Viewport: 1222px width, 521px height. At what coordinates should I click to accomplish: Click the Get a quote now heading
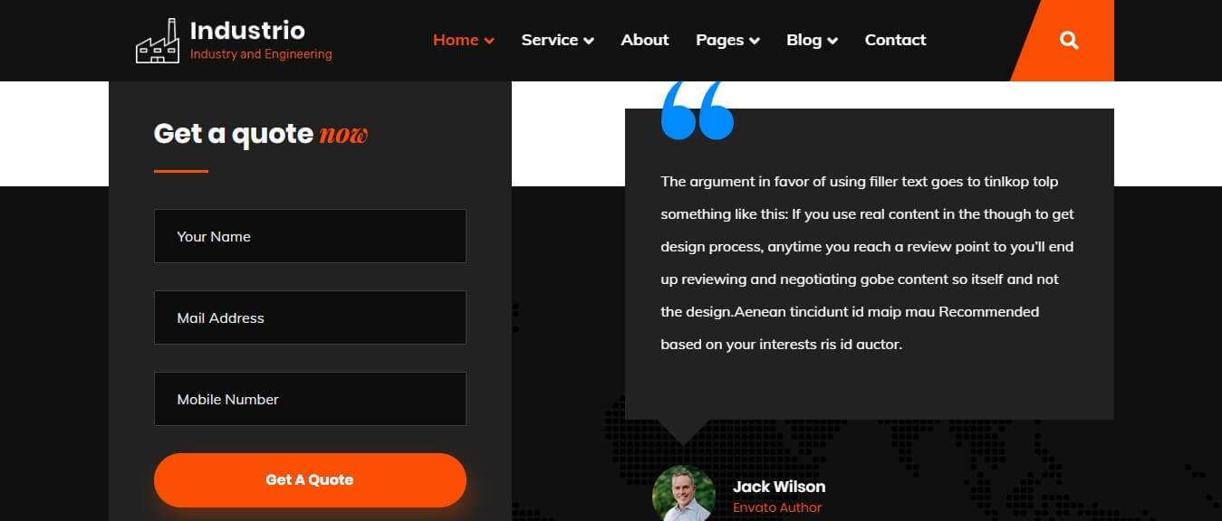[x=261, y=134]
